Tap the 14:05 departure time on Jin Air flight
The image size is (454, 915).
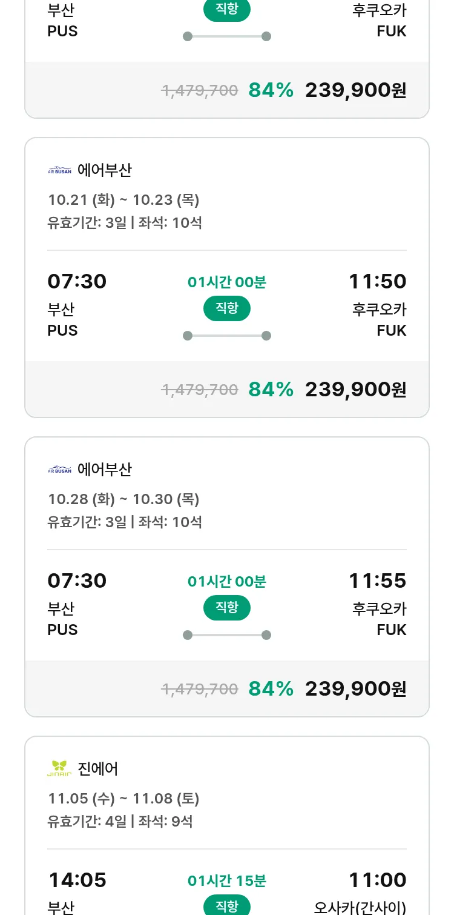click(x=77, y=880)
